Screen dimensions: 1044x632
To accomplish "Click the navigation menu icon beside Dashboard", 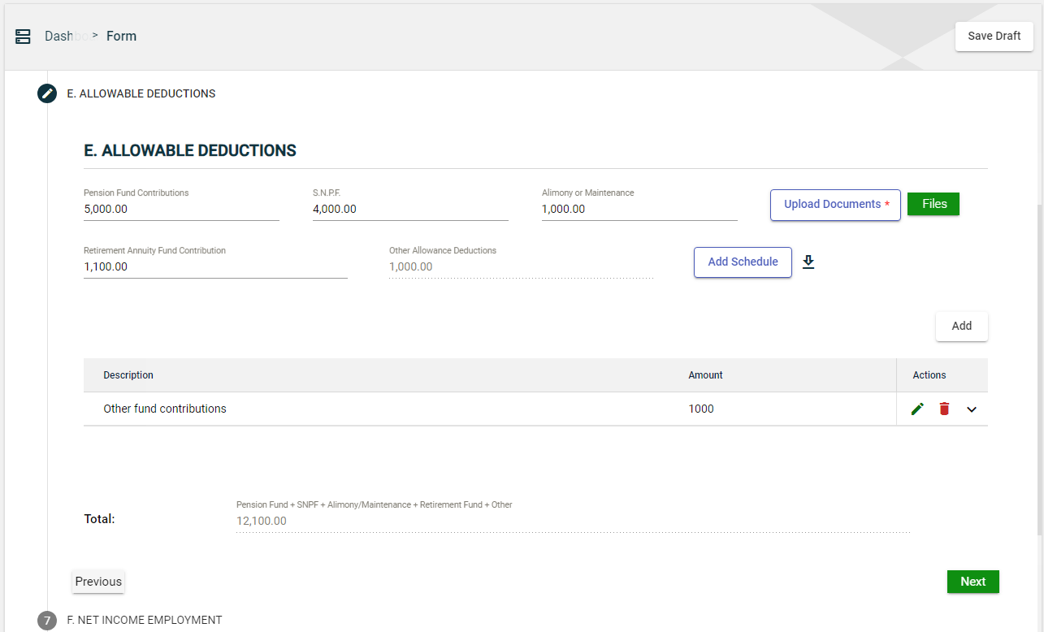I will tap(23, 37).
